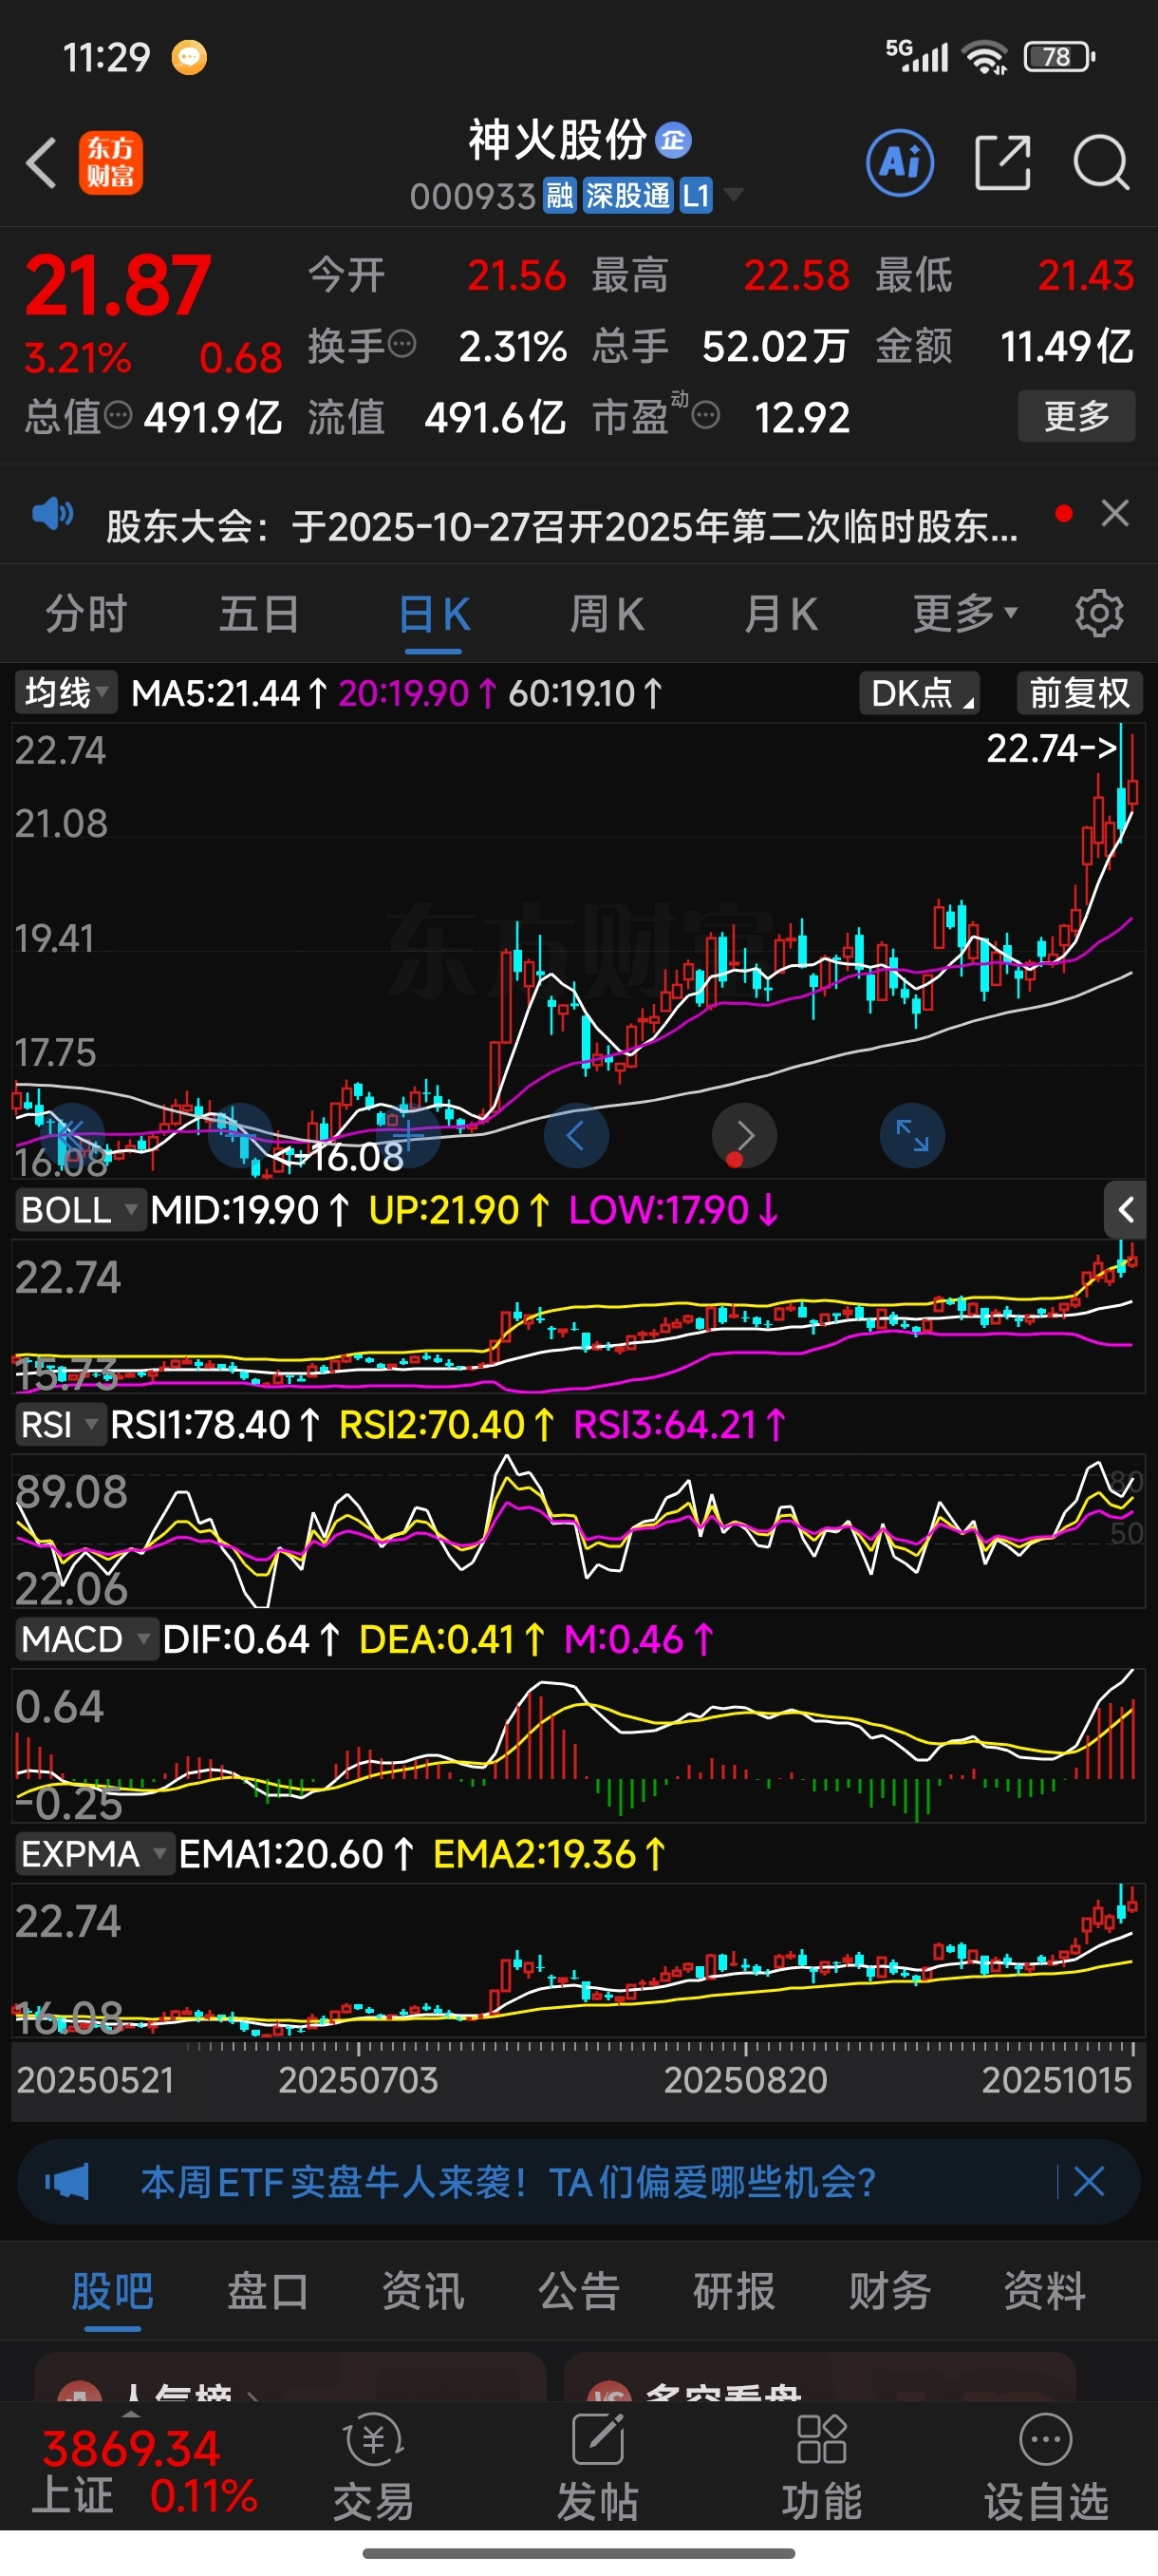Switch to 分时 chart tab
1158x2576 pixels.
[x=86, y=613]
